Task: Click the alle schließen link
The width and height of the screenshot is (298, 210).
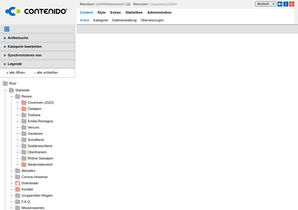Action: click(x=47, y=72)
